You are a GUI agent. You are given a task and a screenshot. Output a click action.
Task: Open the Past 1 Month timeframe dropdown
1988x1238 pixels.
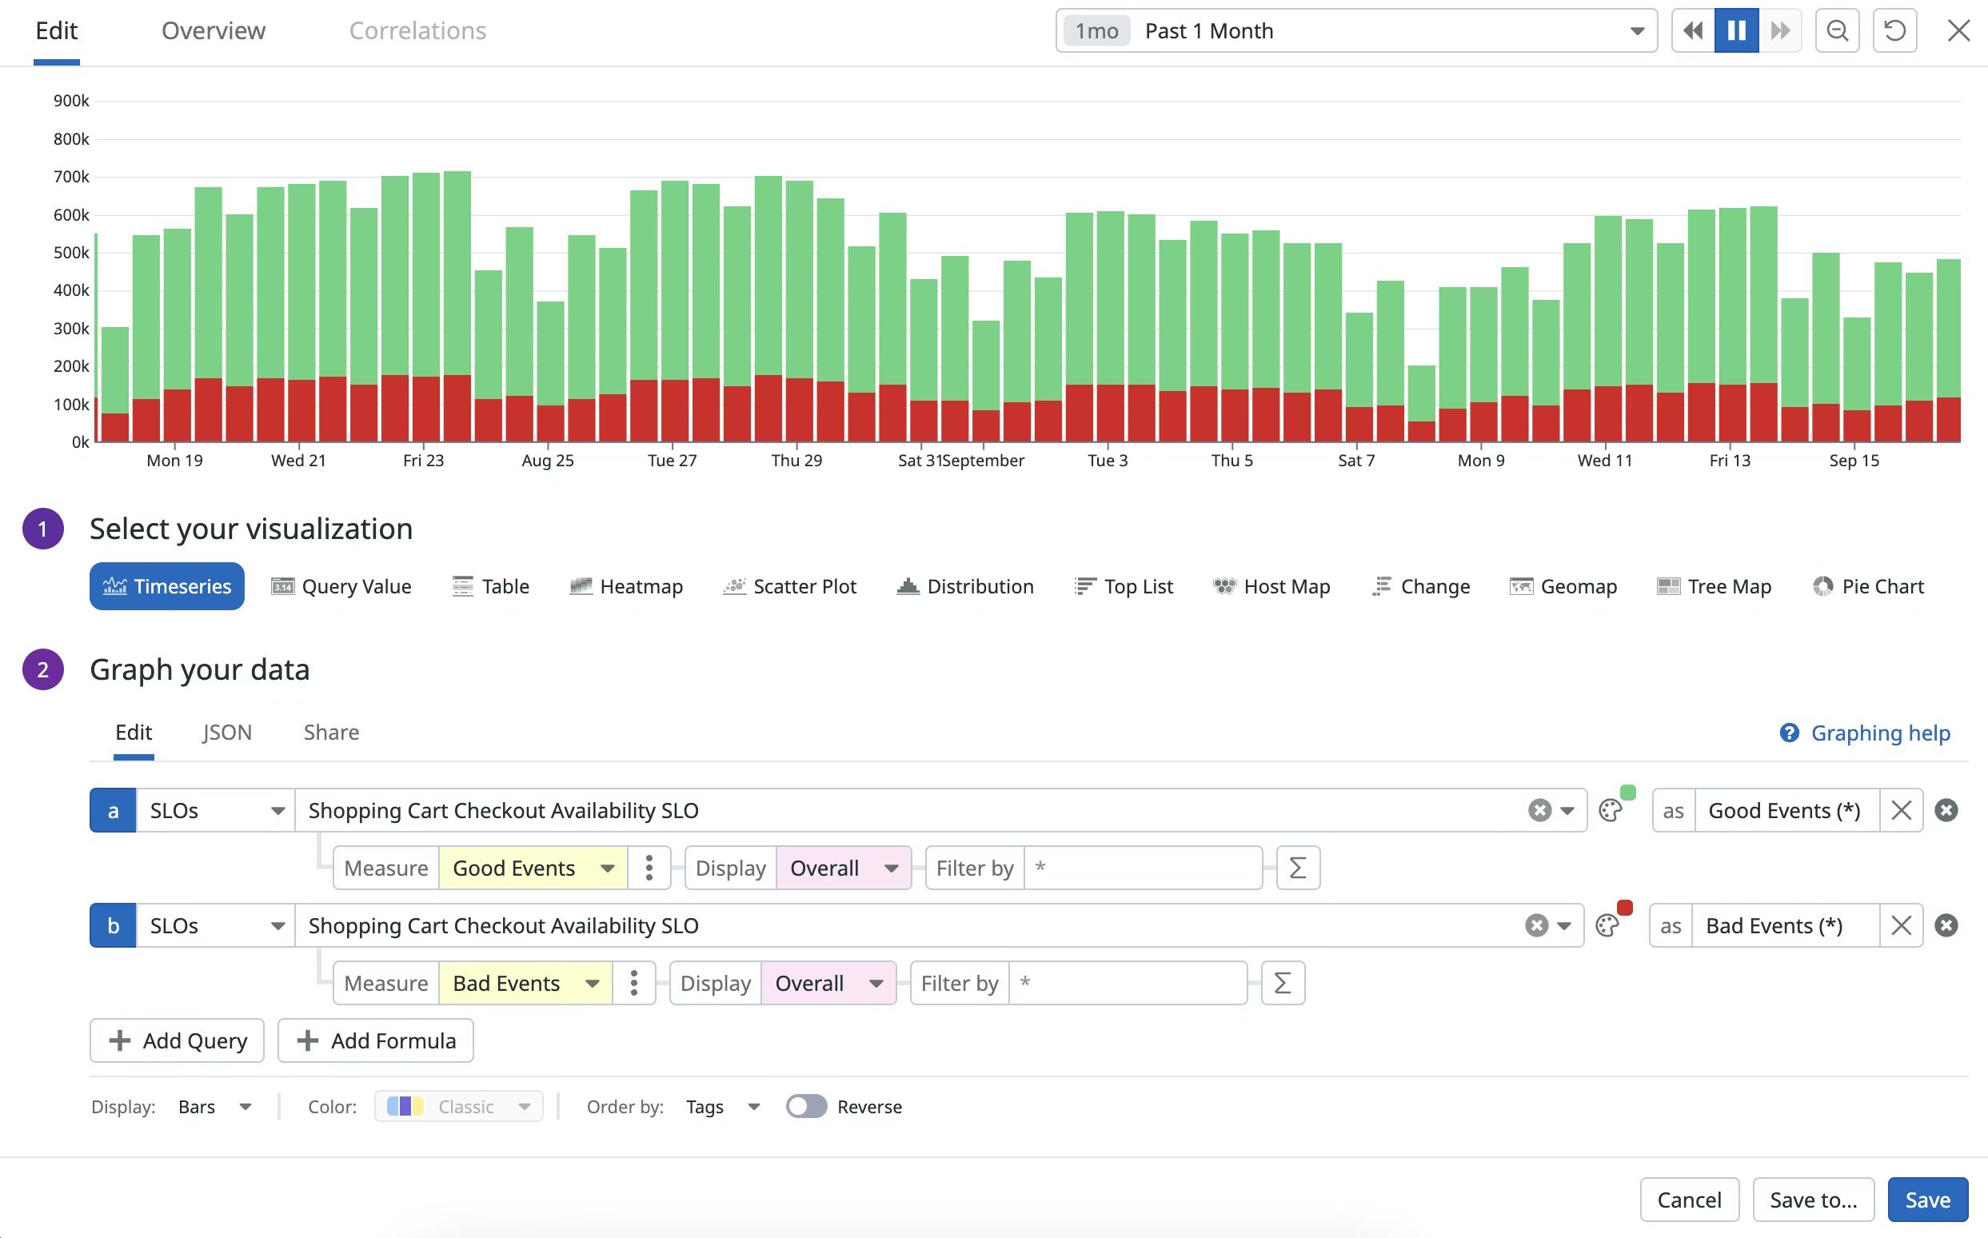(1636, 30)
